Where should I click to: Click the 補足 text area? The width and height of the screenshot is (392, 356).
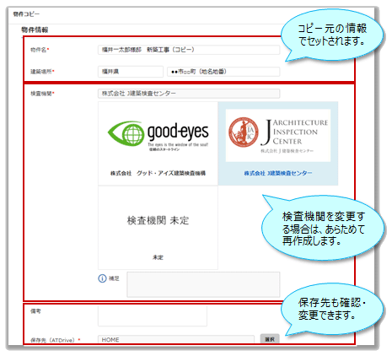click(203, 284)
